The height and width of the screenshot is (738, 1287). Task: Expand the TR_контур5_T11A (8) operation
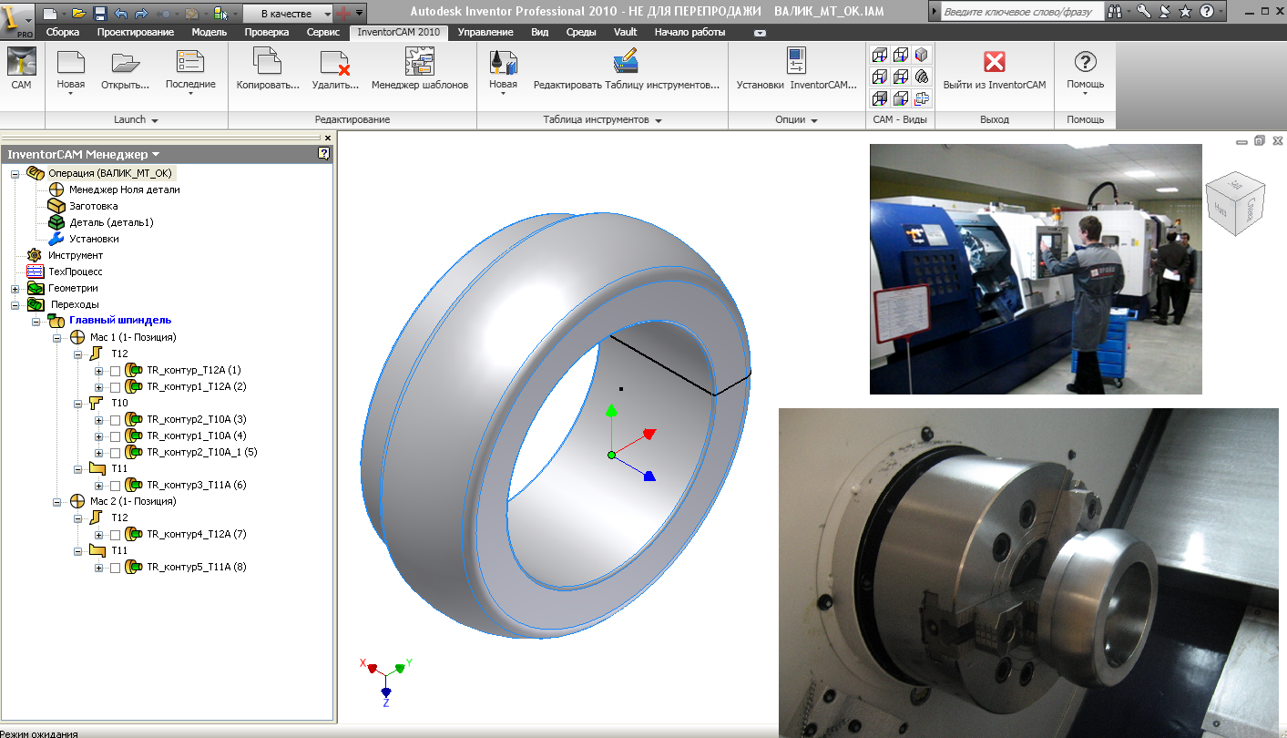[x=98, y=568]
